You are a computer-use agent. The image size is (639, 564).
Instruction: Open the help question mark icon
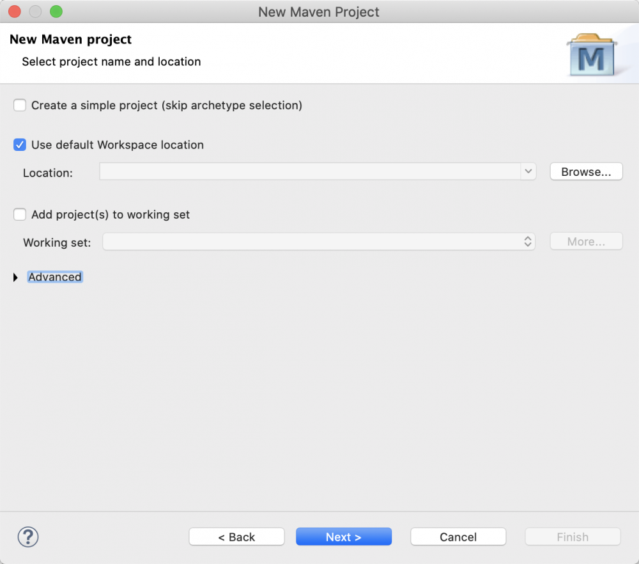click(x=28, y=537)
